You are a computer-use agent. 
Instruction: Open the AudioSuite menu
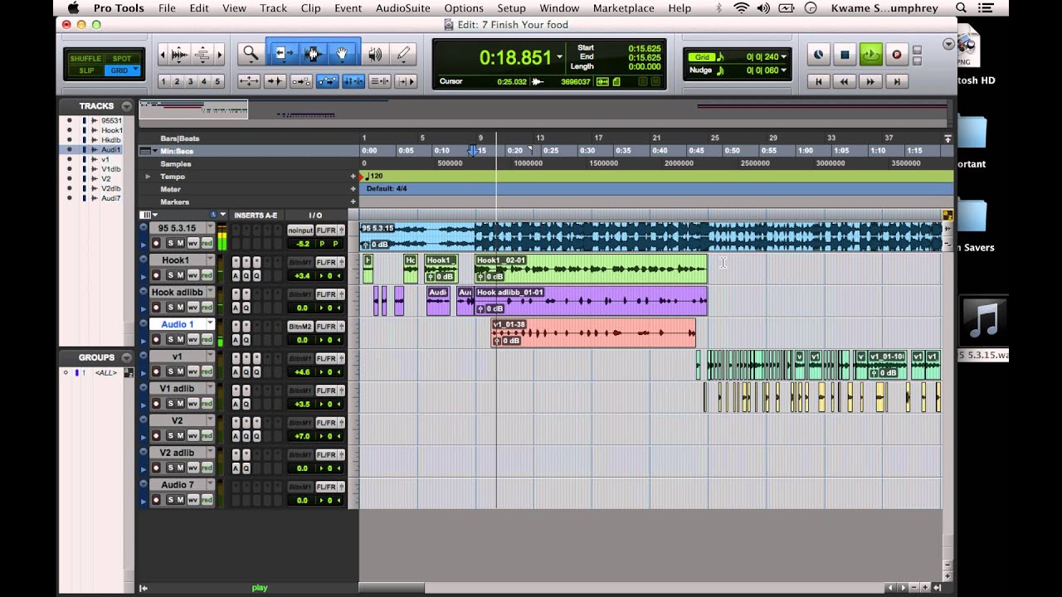403,8
